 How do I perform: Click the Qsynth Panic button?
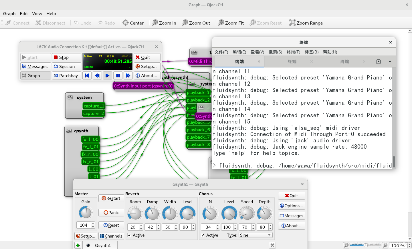[111, 212]
